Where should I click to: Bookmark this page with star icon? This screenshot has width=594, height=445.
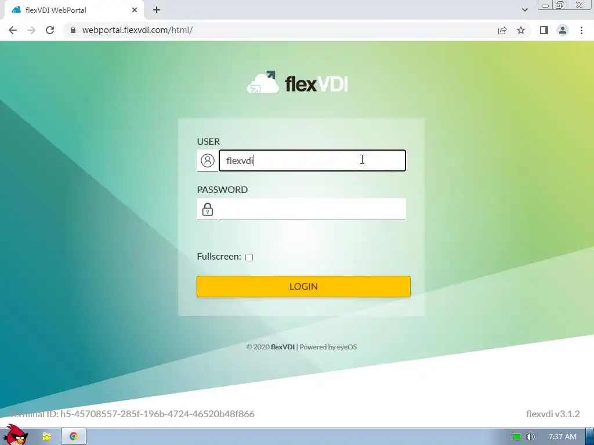pos(521,30)
